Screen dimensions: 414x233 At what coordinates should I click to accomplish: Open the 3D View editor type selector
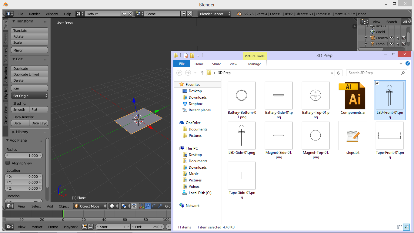pyautogui.click(x=10, y=206)
